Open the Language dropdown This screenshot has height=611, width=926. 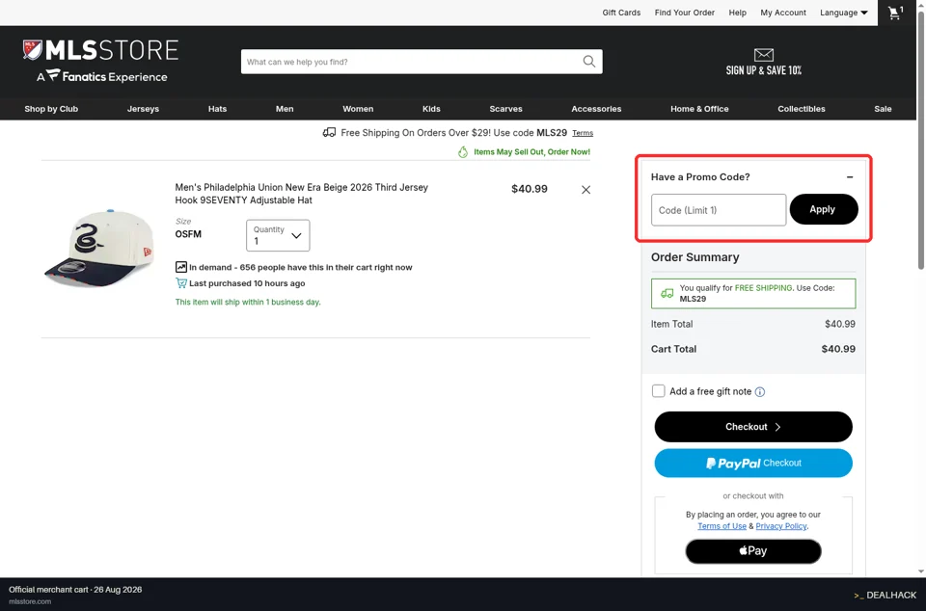click(843, 13)
